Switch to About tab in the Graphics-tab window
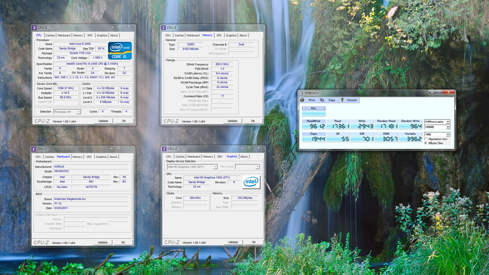Screen dimensions: 489x275 (x=244, y=157)
